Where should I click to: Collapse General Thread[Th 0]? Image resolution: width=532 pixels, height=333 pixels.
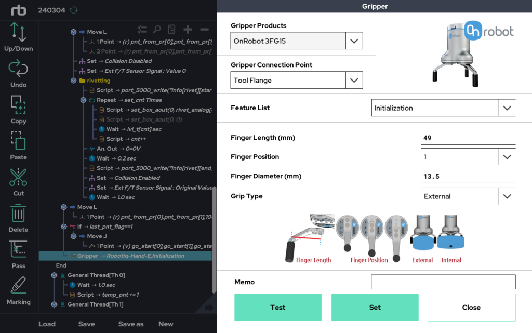54,275
